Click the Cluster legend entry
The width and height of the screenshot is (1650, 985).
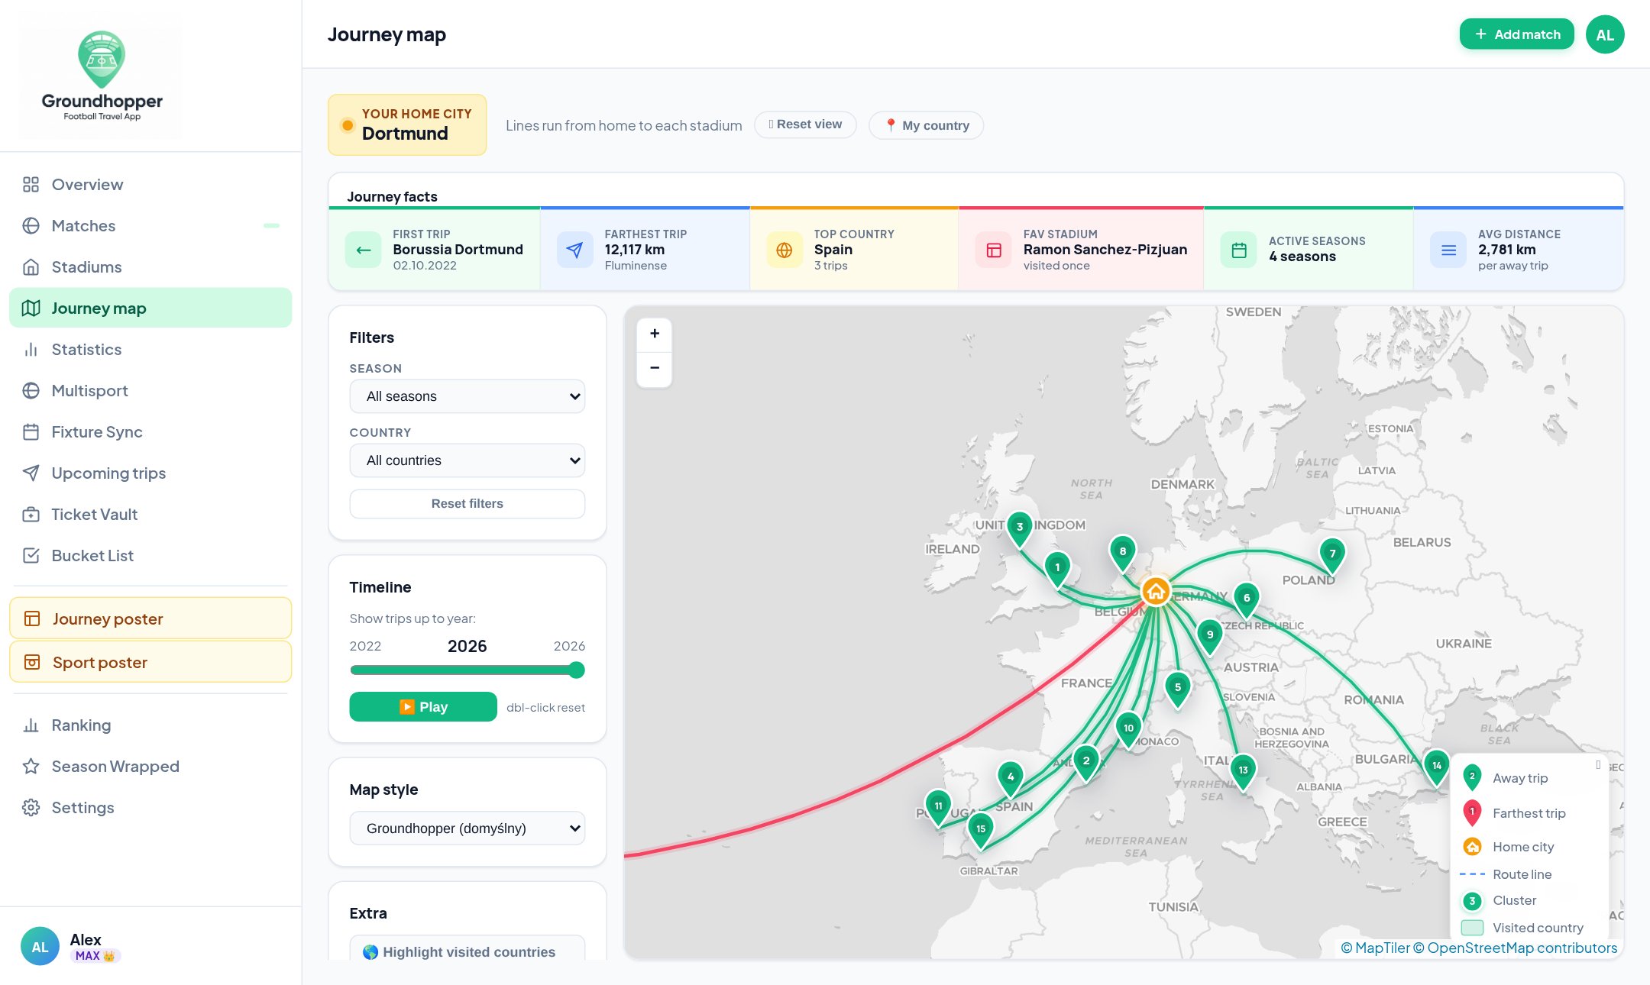click(x=1499, y=901)
